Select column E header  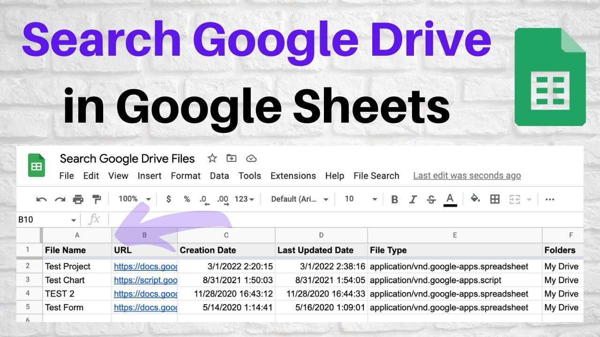coord(455,235)
